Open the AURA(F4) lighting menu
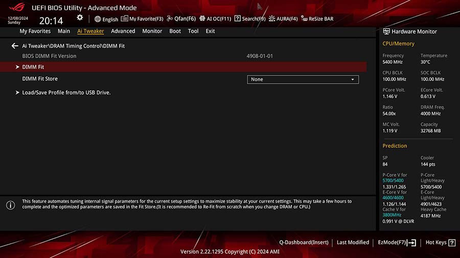The height and width of the screenshot is (258, 460). pyautogui.click(x=283, y=19)
